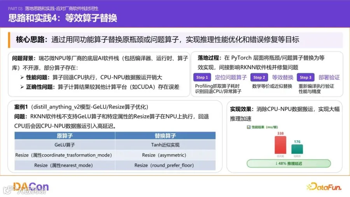Click the '等效替换' step label
This screenshot has width=350, height=197.
point(282,77)
